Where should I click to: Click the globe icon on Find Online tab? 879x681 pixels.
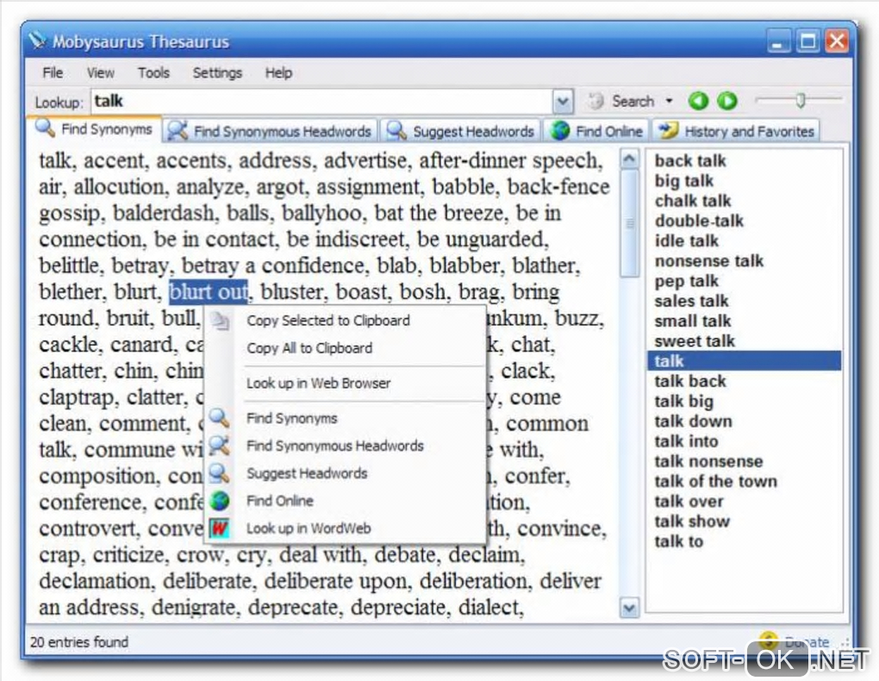click(x=560, y=131)
